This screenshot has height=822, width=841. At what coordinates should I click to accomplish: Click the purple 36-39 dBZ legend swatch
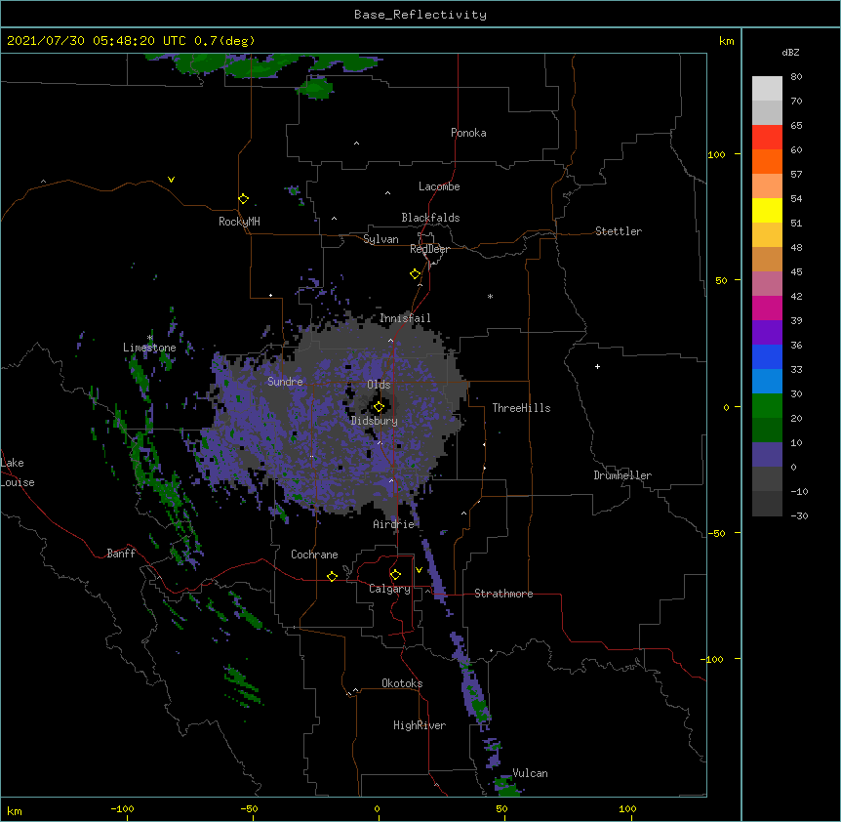click(x=767, y=333)
